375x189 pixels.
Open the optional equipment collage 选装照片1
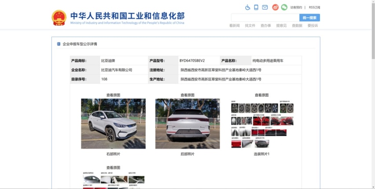point(262,124)
